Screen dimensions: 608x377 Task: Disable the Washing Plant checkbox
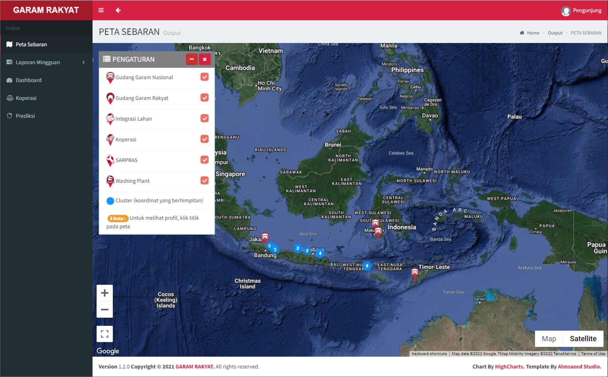coord(205,181)
